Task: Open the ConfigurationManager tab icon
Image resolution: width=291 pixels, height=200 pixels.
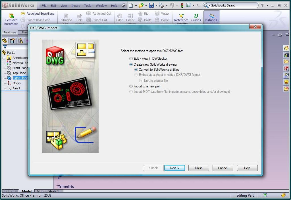Action: coord(20,41)
